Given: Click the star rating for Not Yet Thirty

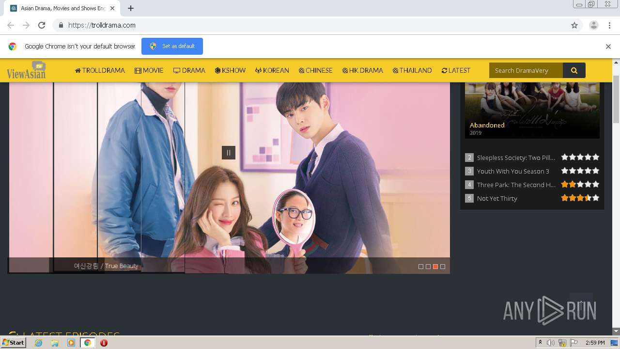Looking at the screenshot, I should (x=580, y=198).
